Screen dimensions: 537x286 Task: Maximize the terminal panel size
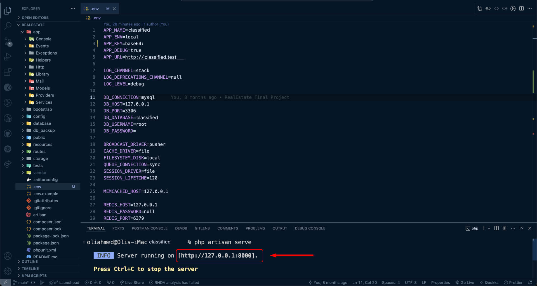[x=521, y=228]
